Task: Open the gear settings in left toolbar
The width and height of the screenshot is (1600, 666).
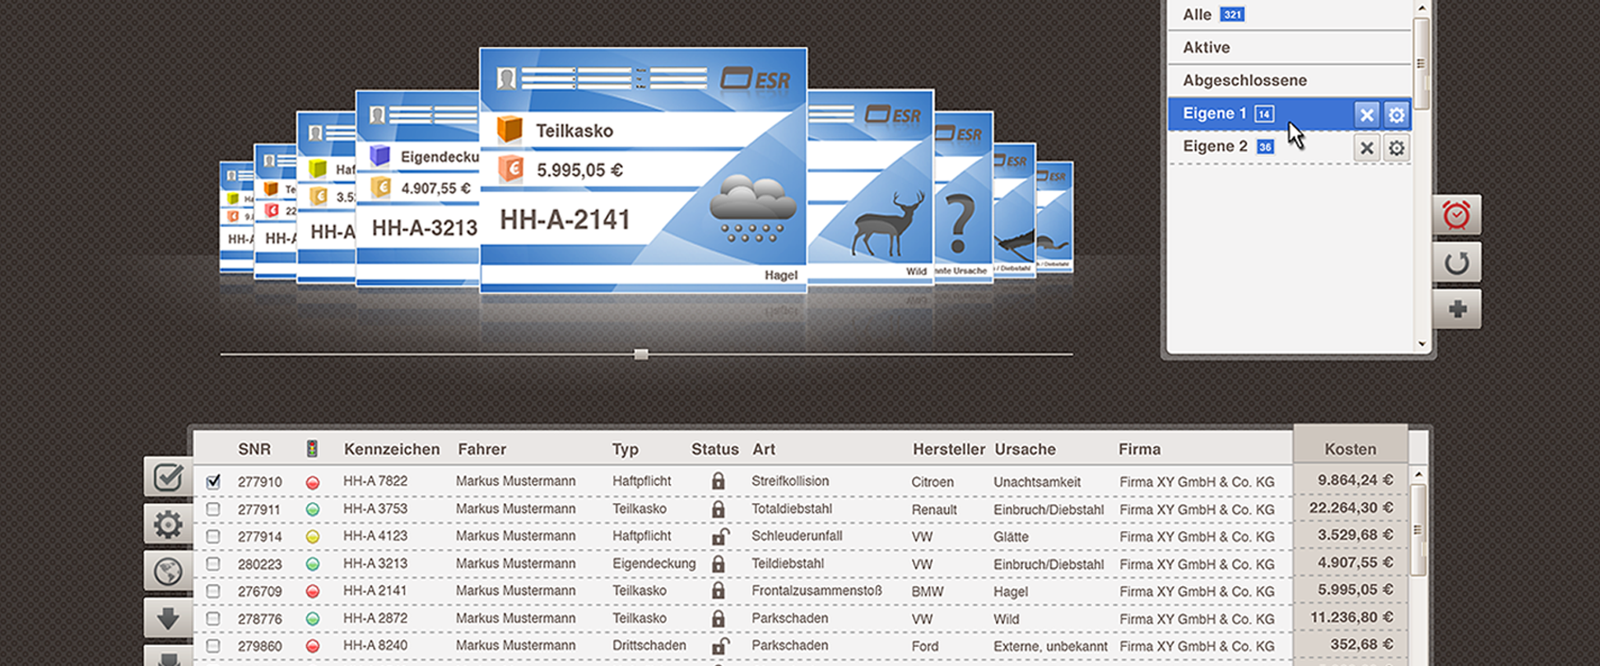Action: 168,524
